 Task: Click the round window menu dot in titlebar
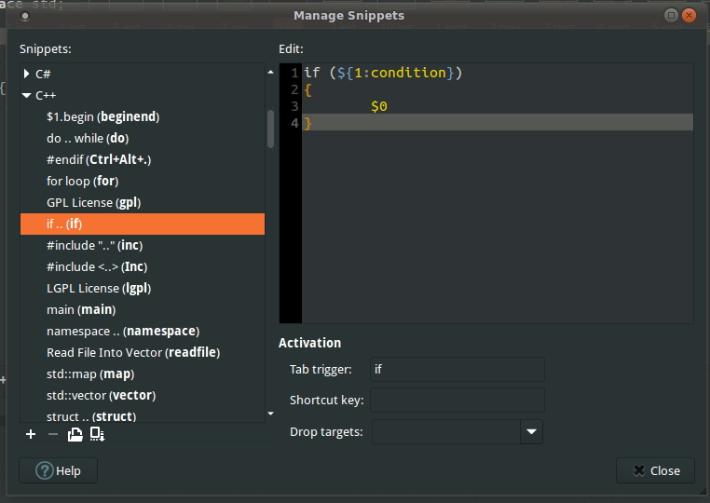click(x=25, y=16)
